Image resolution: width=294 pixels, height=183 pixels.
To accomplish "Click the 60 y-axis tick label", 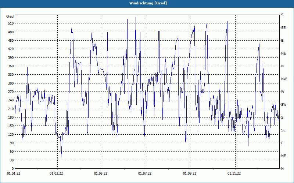I will [x=12, y=152].
